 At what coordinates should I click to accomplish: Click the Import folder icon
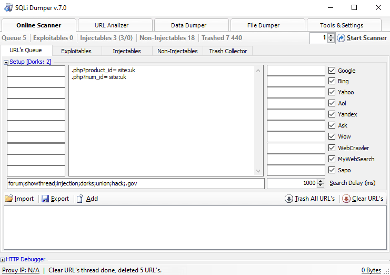tap(9, 199)
